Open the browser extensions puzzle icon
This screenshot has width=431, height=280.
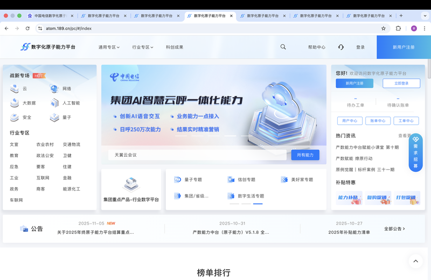pyautogui.click(x=398, y=29)
